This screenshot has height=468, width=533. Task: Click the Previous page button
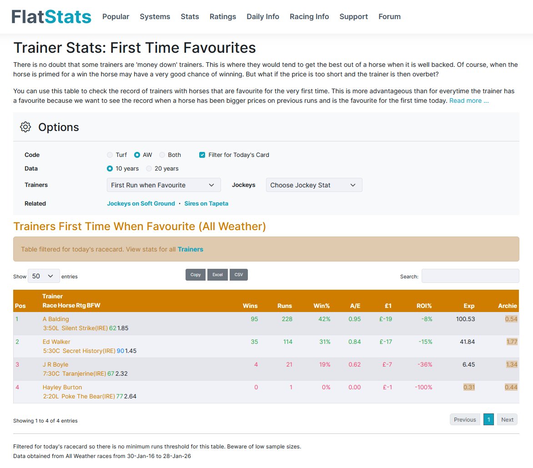pyautogui.click(x=465, y=420)
